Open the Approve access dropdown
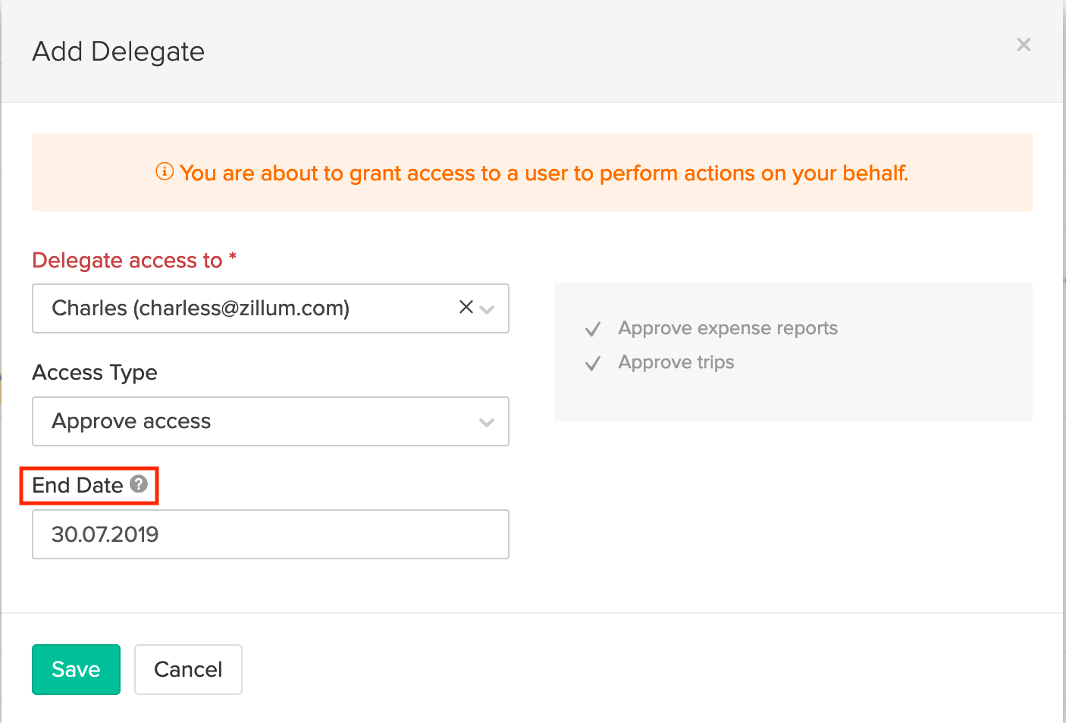 [270, 421]
